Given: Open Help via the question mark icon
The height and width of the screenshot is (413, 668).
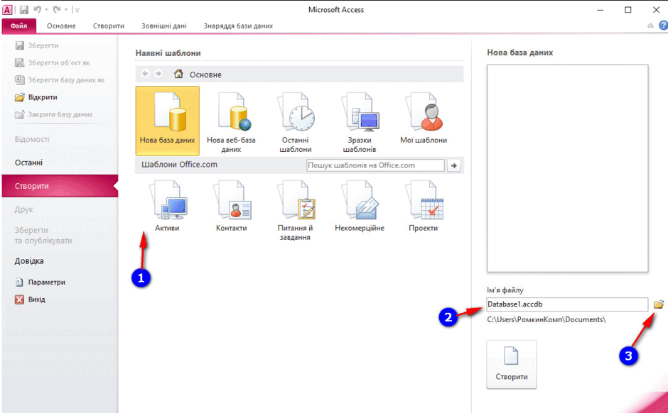Looking at the screenshot, I should (663, 26).
